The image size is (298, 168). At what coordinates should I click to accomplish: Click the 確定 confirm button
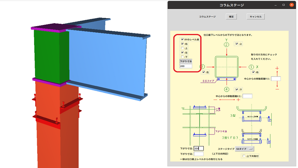pos(231,16)
